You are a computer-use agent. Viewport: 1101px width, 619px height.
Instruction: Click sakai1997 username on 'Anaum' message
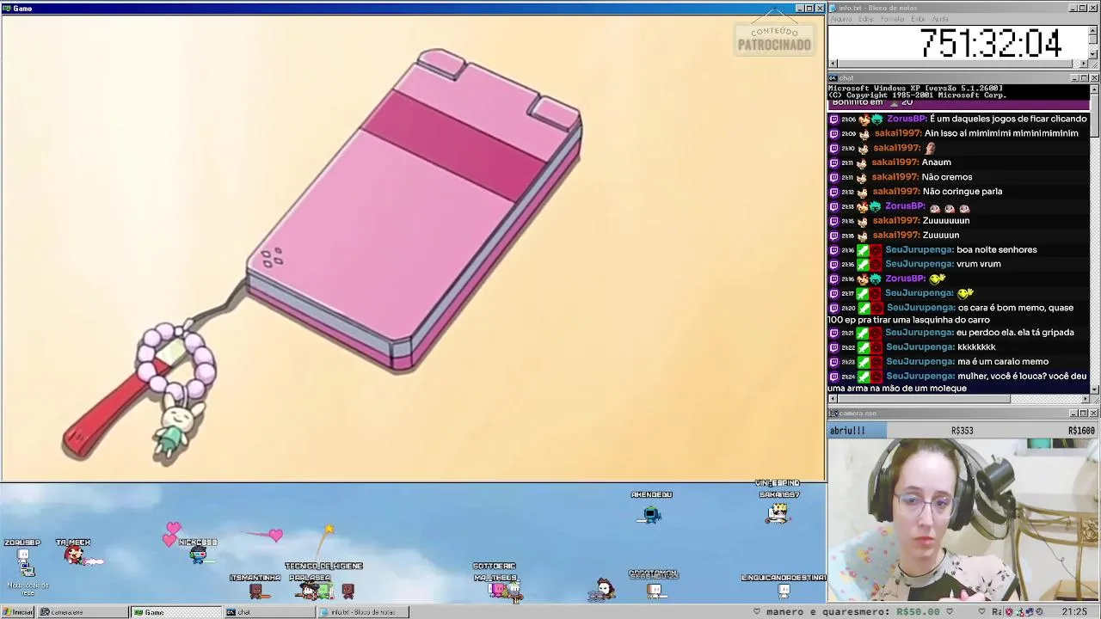point(895,162)
